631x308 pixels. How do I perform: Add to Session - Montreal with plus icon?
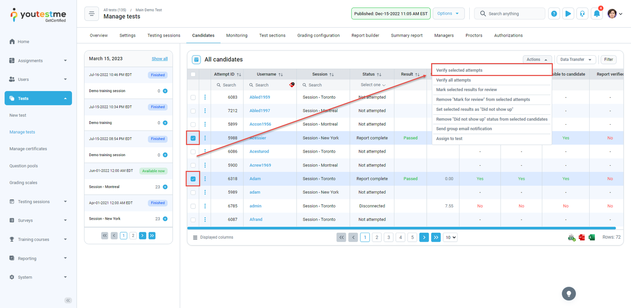pos(165,187)
